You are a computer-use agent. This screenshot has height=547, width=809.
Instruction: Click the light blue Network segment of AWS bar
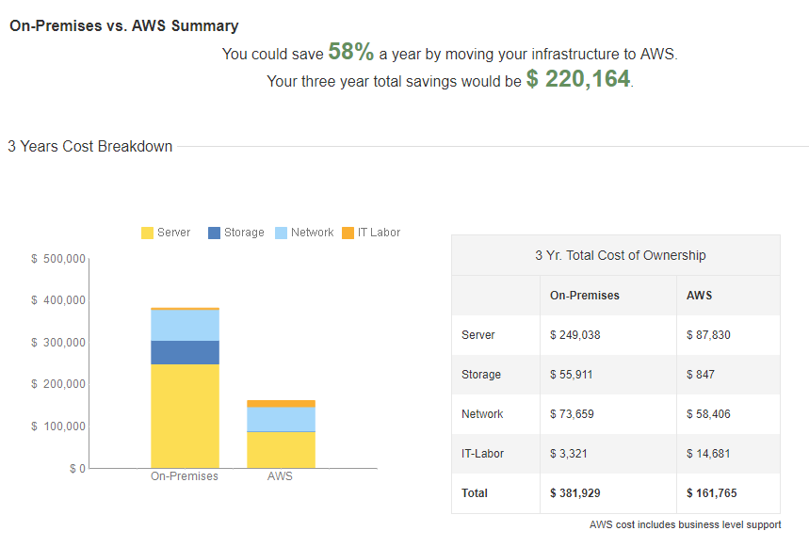(282, 419)
